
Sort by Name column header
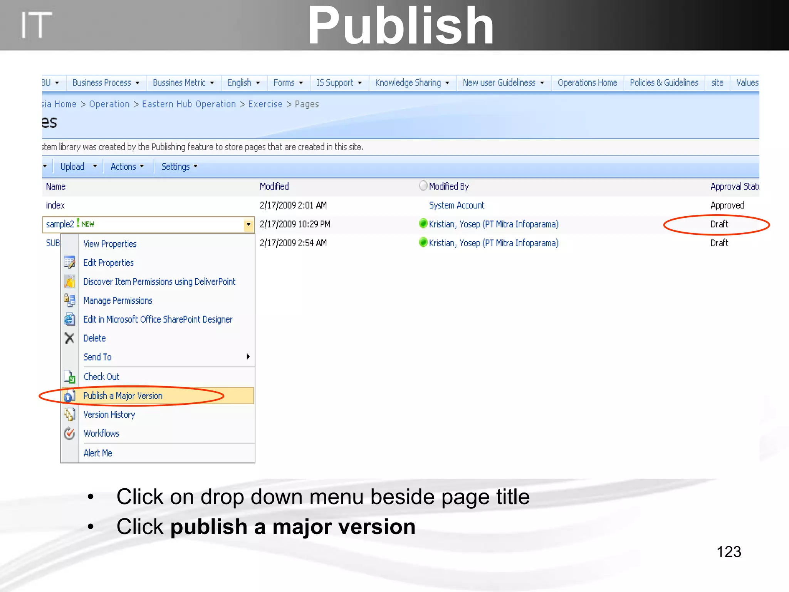tap(55, 187)
